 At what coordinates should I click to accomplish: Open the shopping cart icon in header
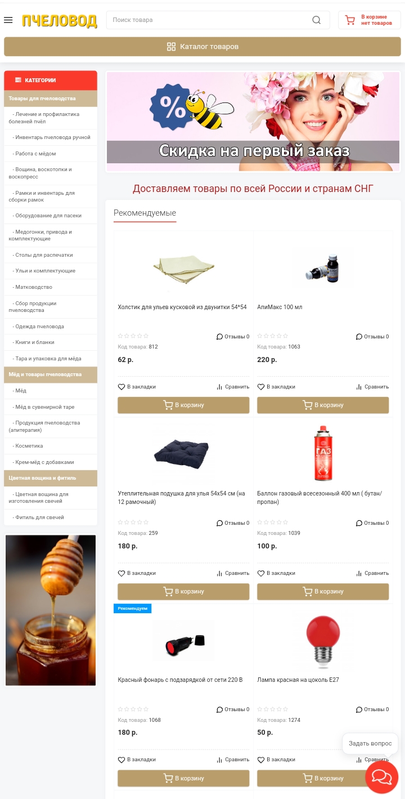tap(350, 20)
